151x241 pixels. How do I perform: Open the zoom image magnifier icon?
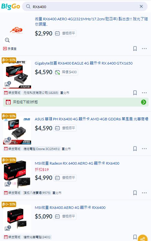(x=7, y=40)
